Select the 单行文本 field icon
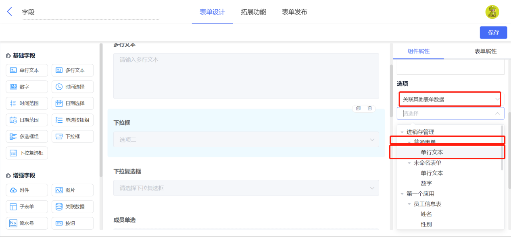511x237 pixels. [13, 70]
